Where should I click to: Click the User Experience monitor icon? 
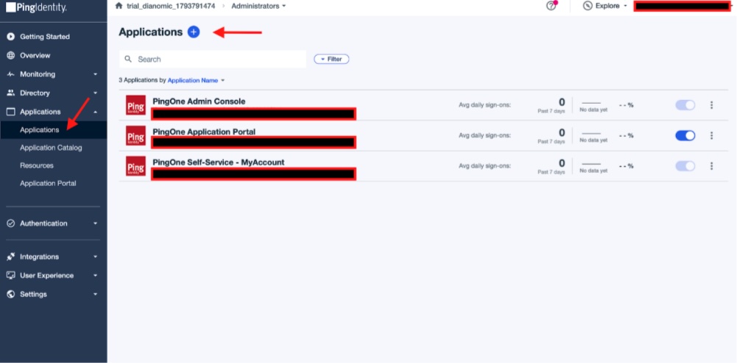coord(11,276)
